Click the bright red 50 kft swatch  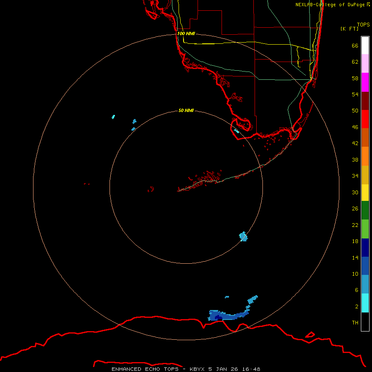(x=365, y=119)
